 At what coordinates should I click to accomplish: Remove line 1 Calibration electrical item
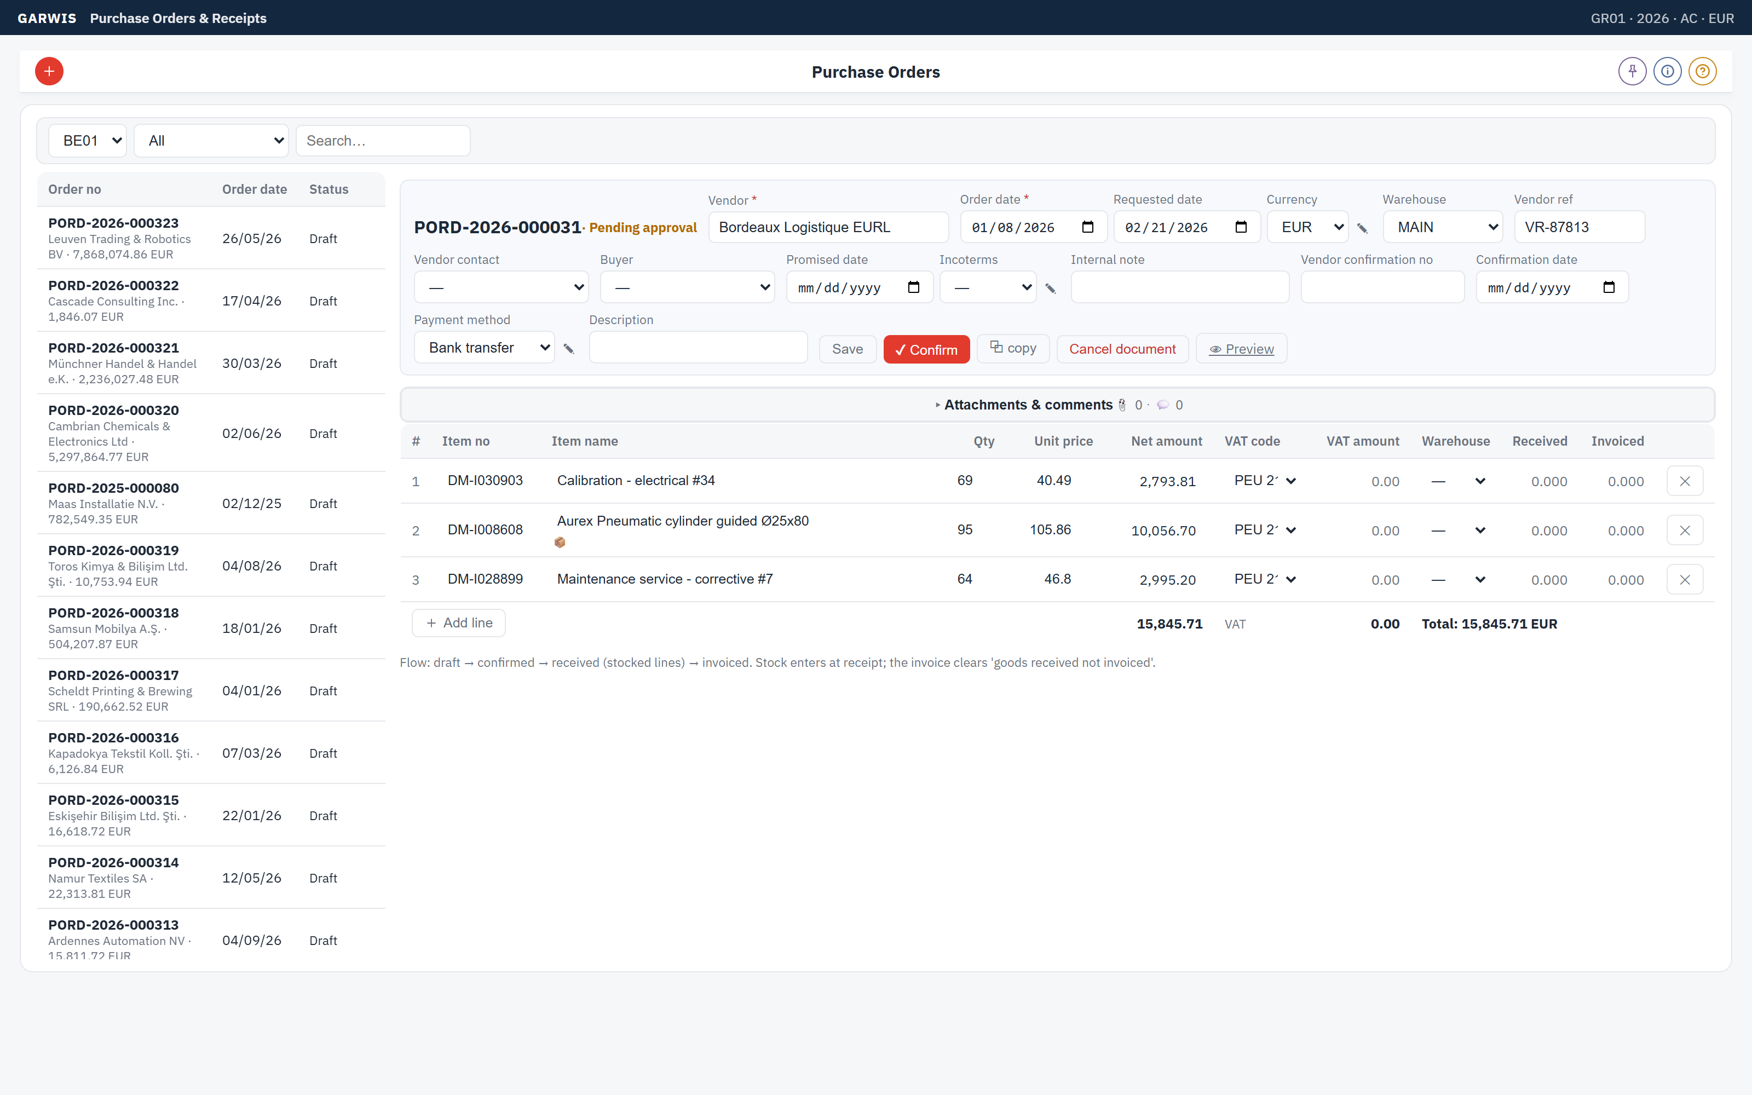(1685, 481)
